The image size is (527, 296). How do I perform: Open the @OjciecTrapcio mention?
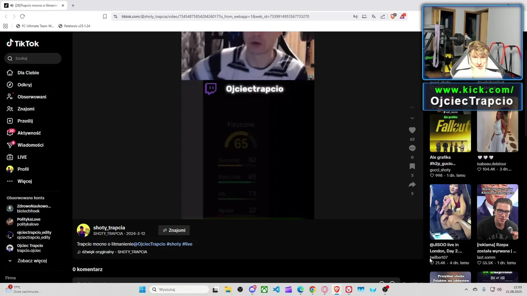[x=149, y=244]
